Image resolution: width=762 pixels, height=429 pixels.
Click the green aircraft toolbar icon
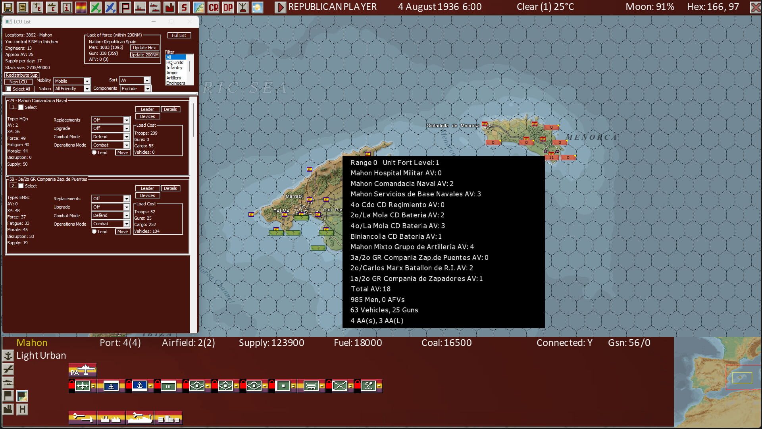tap(96, 7)
